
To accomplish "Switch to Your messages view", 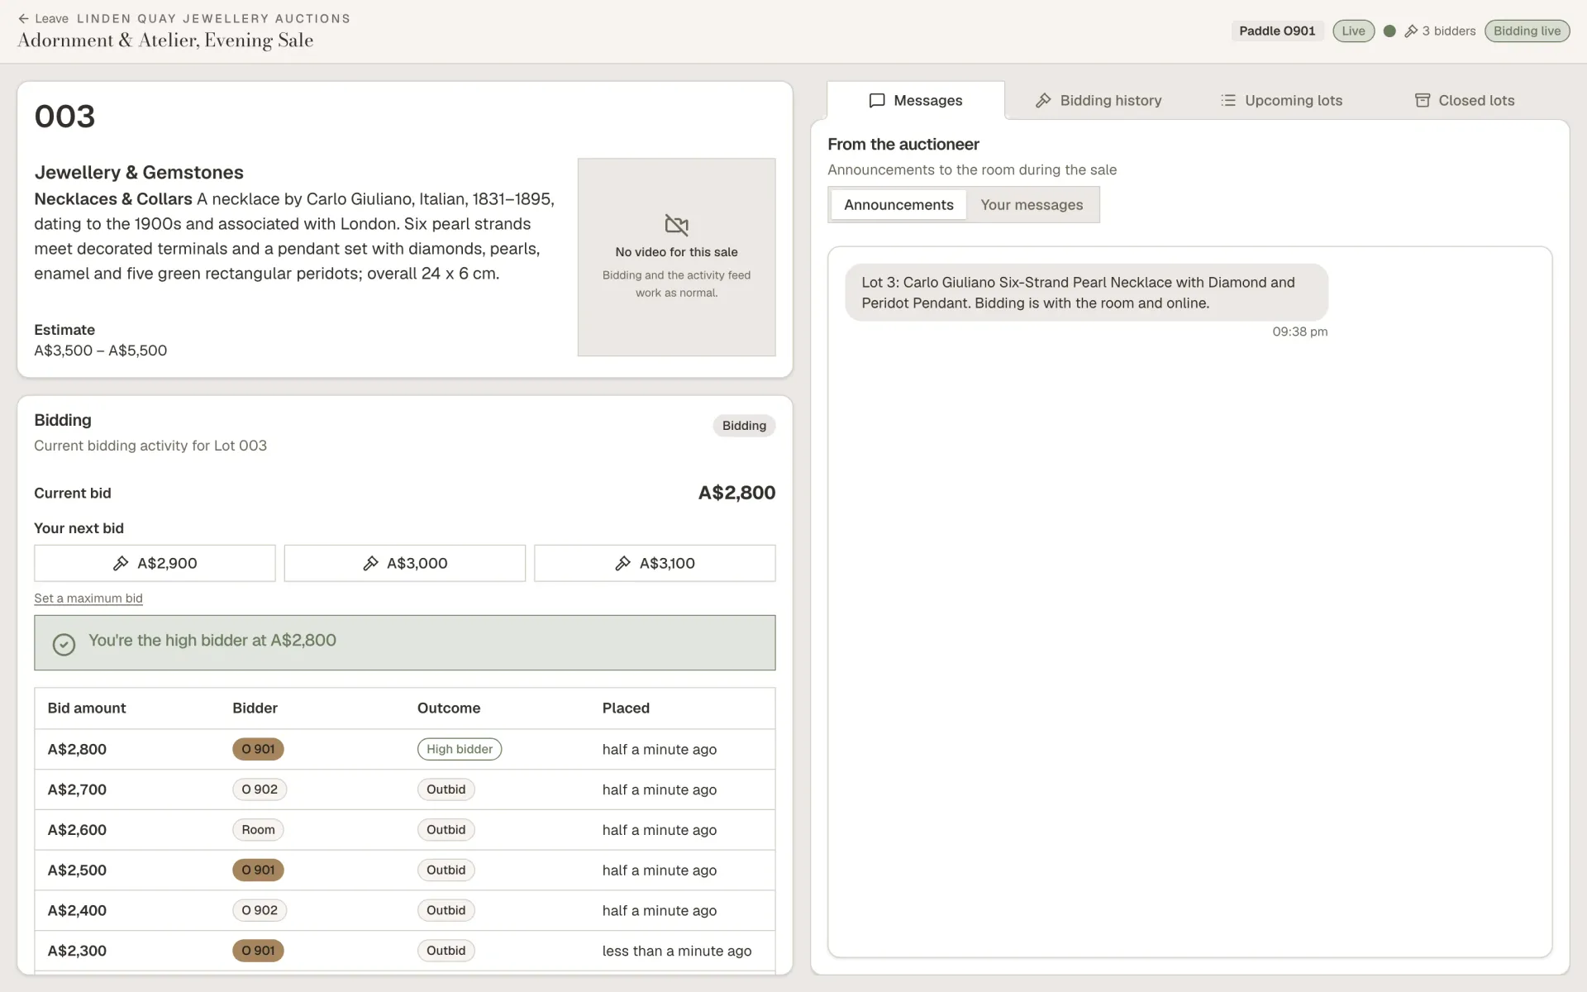I will pyautogui.click(x=1032, y=204).
